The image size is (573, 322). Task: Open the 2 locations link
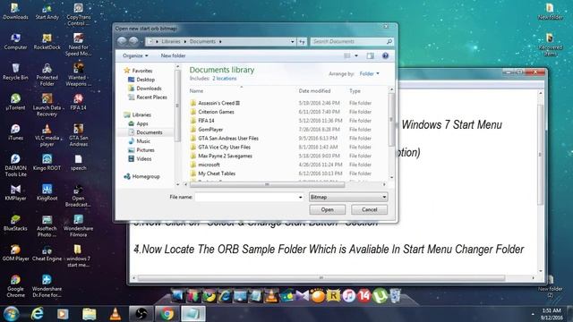[x=225, y=79]
